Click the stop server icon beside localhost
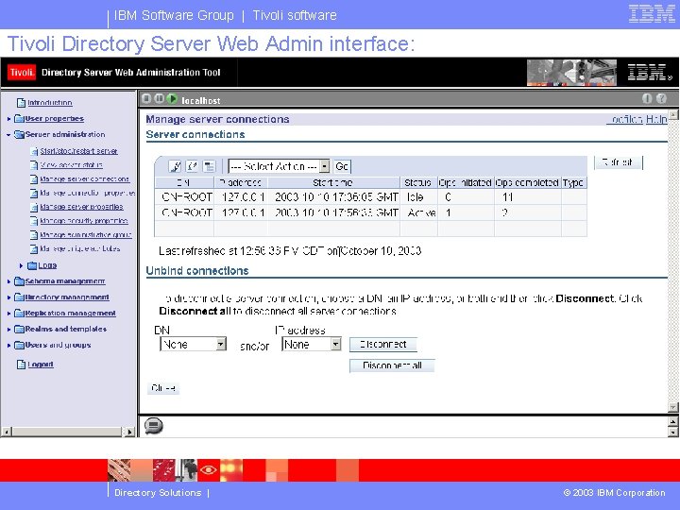Image resolution: width=680 pixels, height=510 pixels. click(146, 99)
